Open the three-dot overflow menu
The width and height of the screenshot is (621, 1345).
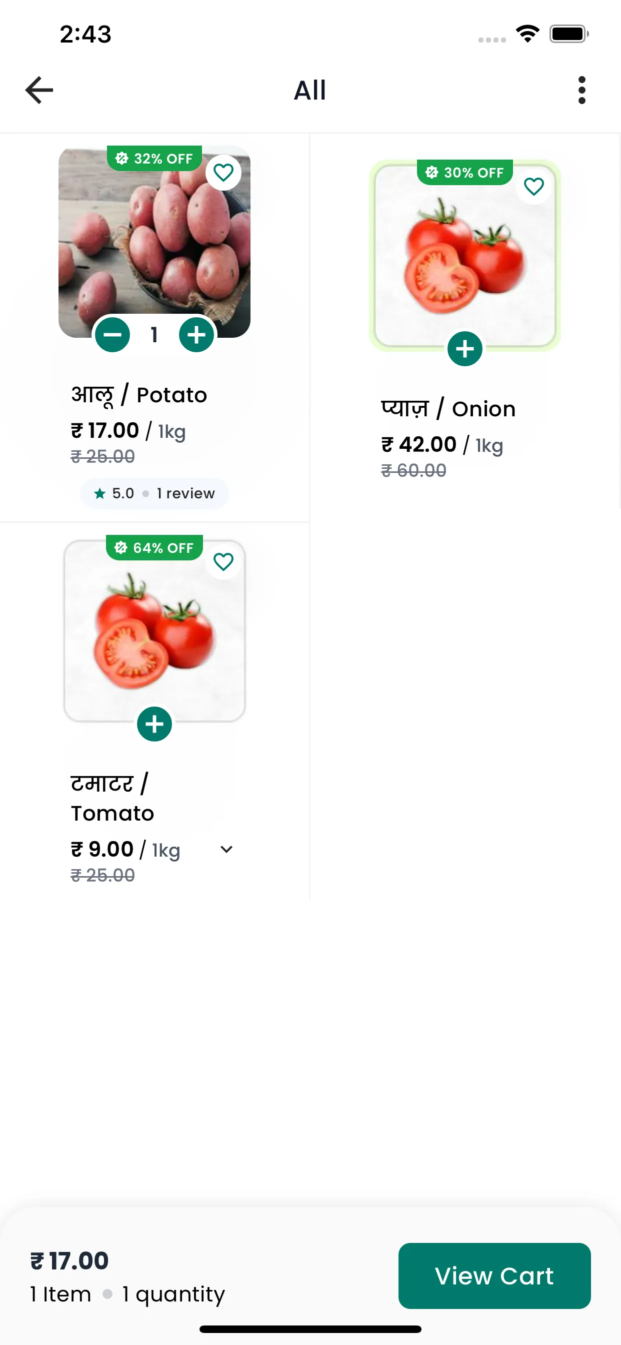tap(581, 90)
